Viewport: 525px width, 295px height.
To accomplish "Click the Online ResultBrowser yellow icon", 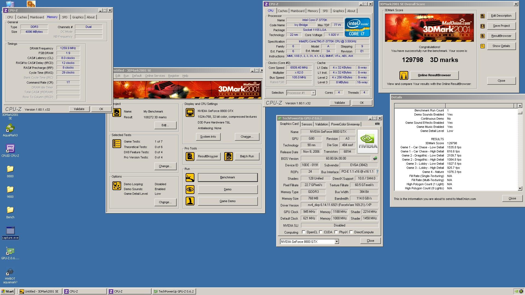I will [x=404, y=75].
